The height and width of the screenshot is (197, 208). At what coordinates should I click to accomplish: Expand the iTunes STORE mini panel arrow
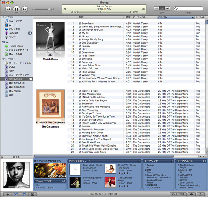click(64, 181)
